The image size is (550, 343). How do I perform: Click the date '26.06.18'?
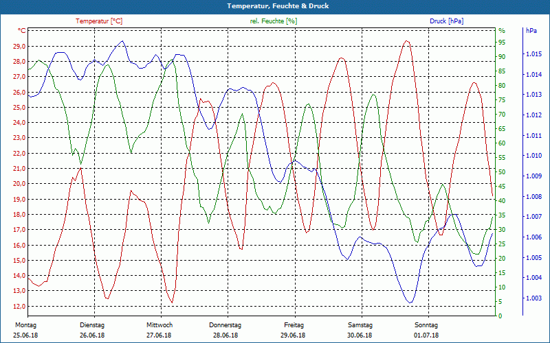pyautogui.click(x=92, y=335)
